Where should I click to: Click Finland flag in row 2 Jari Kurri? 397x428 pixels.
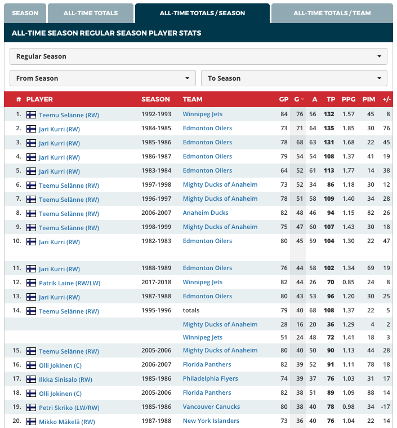click(x=31, y=129)
